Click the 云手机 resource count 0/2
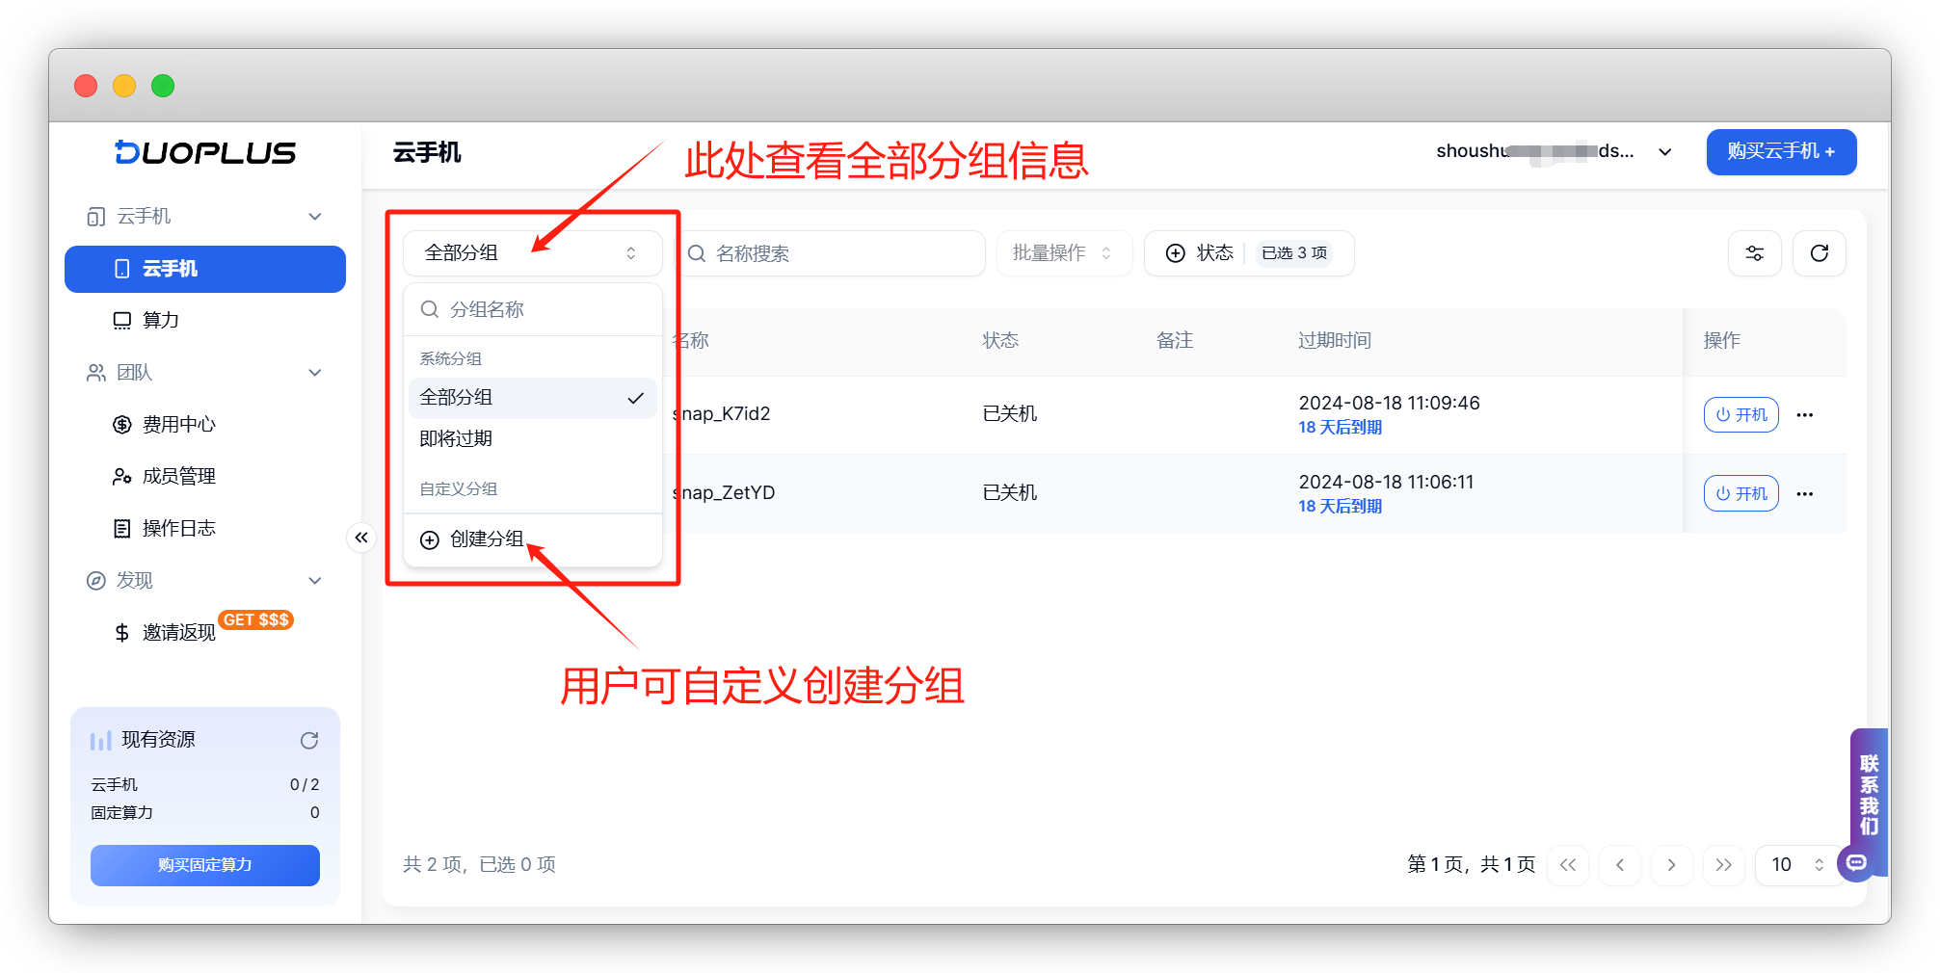 point(305,785)
